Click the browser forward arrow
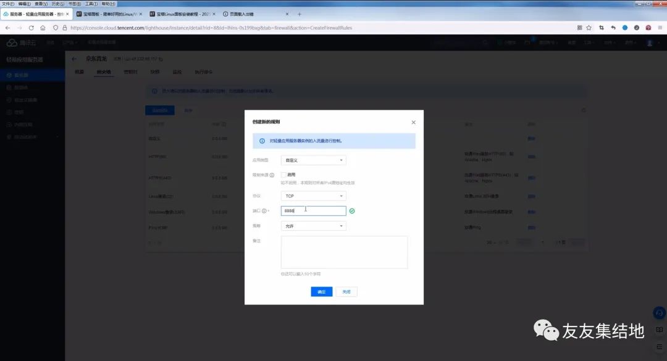Screen dimensions: 667x361 click(x=20, y=28)
